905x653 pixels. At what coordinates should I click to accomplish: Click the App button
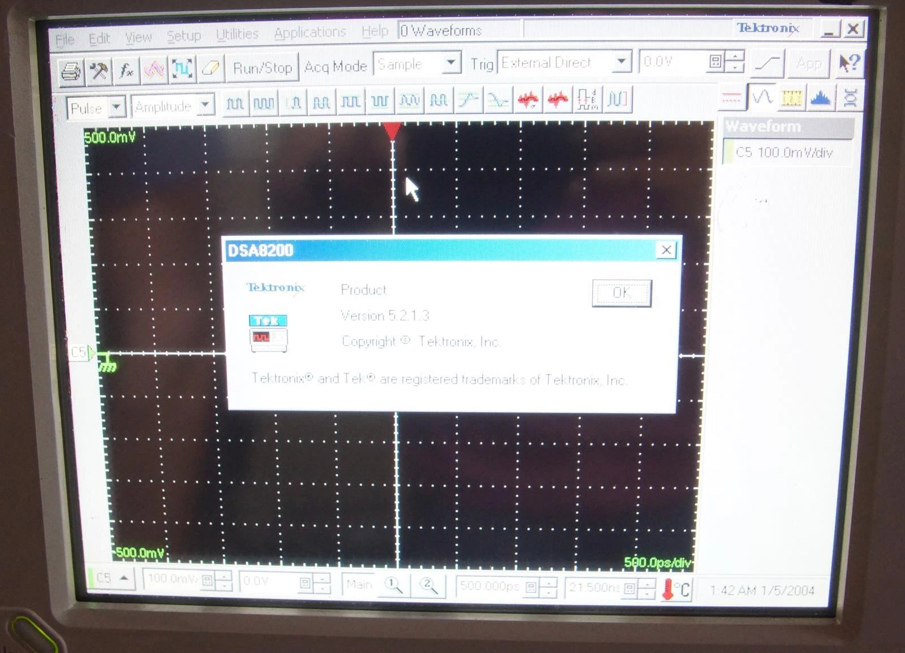[809, 63]
